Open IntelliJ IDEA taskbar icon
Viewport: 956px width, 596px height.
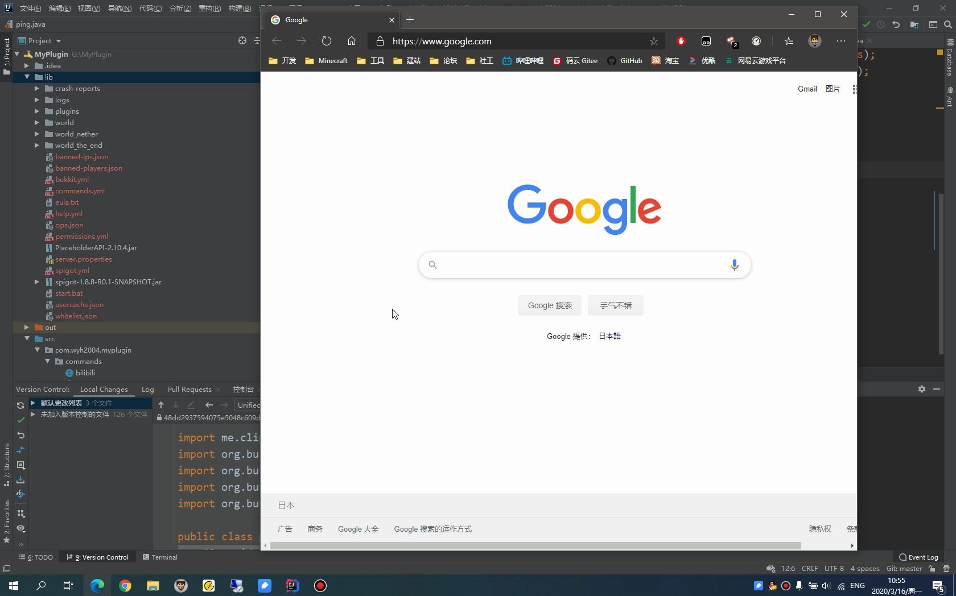[292, 585]
